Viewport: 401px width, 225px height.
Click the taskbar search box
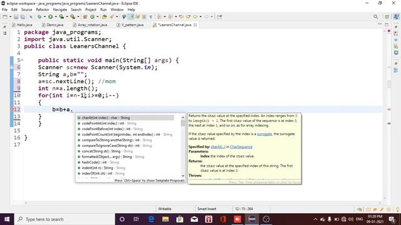(x=65, y=219)
